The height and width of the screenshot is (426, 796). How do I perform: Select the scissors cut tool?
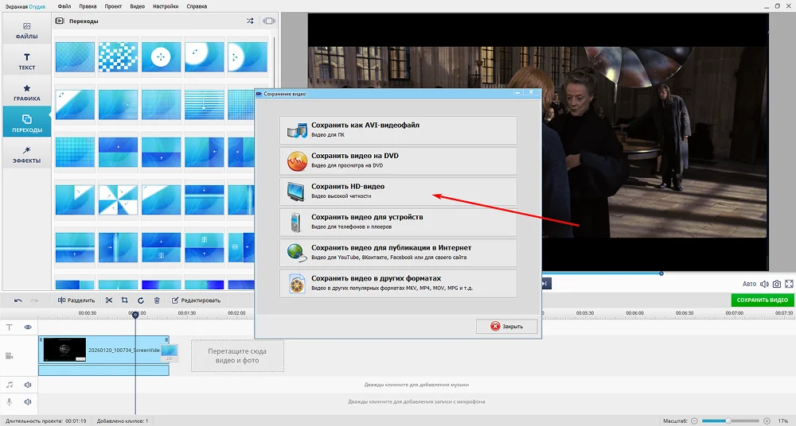click(x=108, y=300)
